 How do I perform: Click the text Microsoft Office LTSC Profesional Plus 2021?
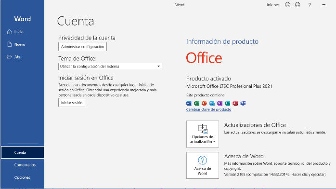point(229,86)
